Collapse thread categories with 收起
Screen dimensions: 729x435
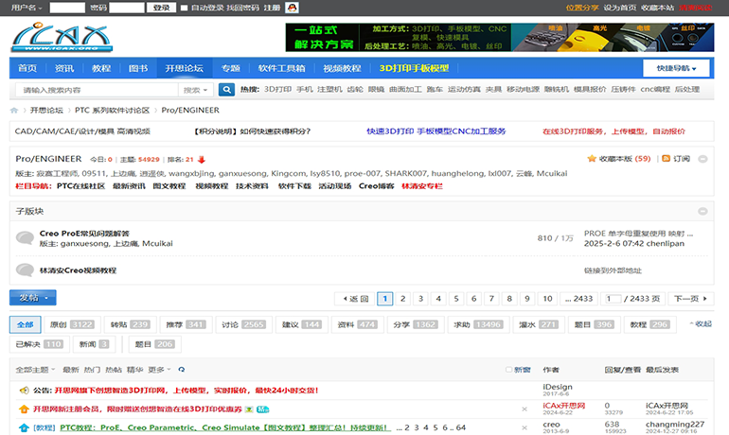(701, 323)
